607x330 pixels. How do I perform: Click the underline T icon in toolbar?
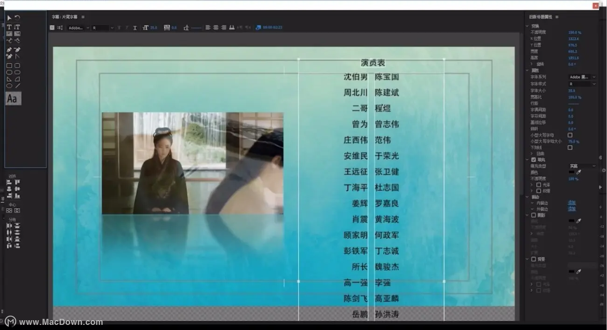coord(135,28)
